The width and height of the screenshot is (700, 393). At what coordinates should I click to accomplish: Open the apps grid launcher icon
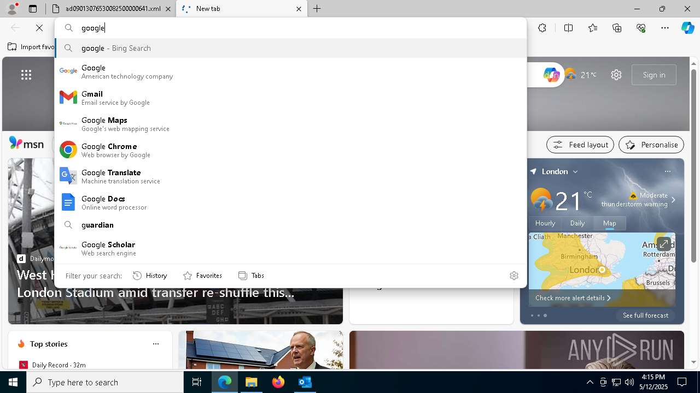pyautogui.click(x=26, y=75)
